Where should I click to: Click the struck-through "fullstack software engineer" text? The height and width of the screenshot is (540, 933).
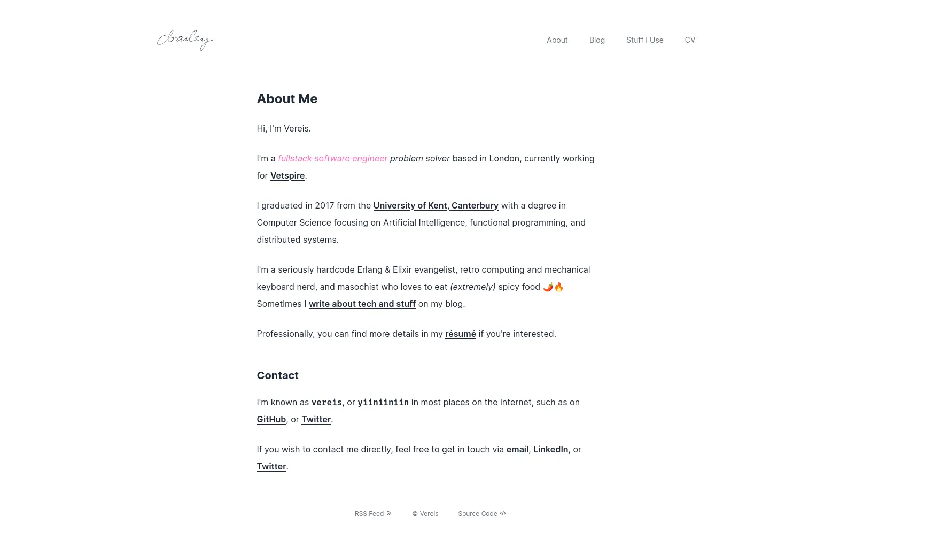pyautogui.click(x=332, y=158)
